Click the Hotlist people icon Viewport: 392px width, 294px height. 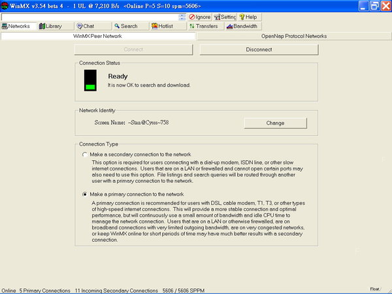click(x=154, y=25)
